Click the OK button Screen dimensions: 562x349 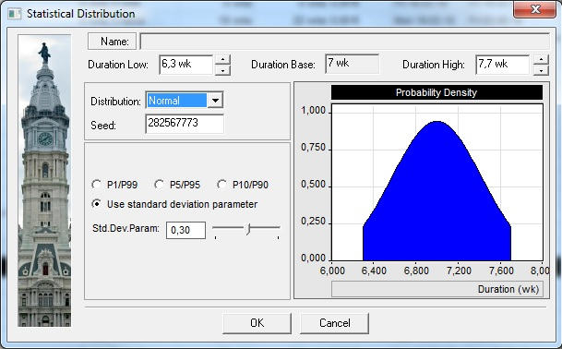[257, 323]
